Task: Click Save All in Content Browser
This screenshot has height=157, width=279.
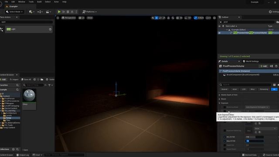Action: (x=26, y=79)
